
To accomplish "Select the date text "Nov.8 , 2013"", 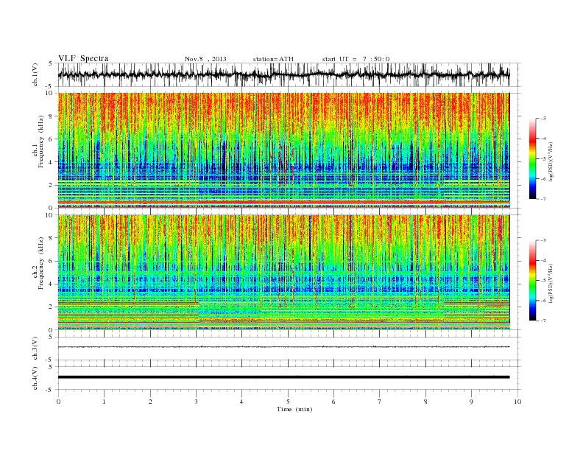I will pos(205,59).
